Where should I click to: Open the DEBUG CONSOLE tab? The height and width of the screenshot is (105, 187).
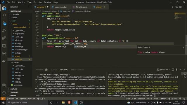(x=77, y=70)
